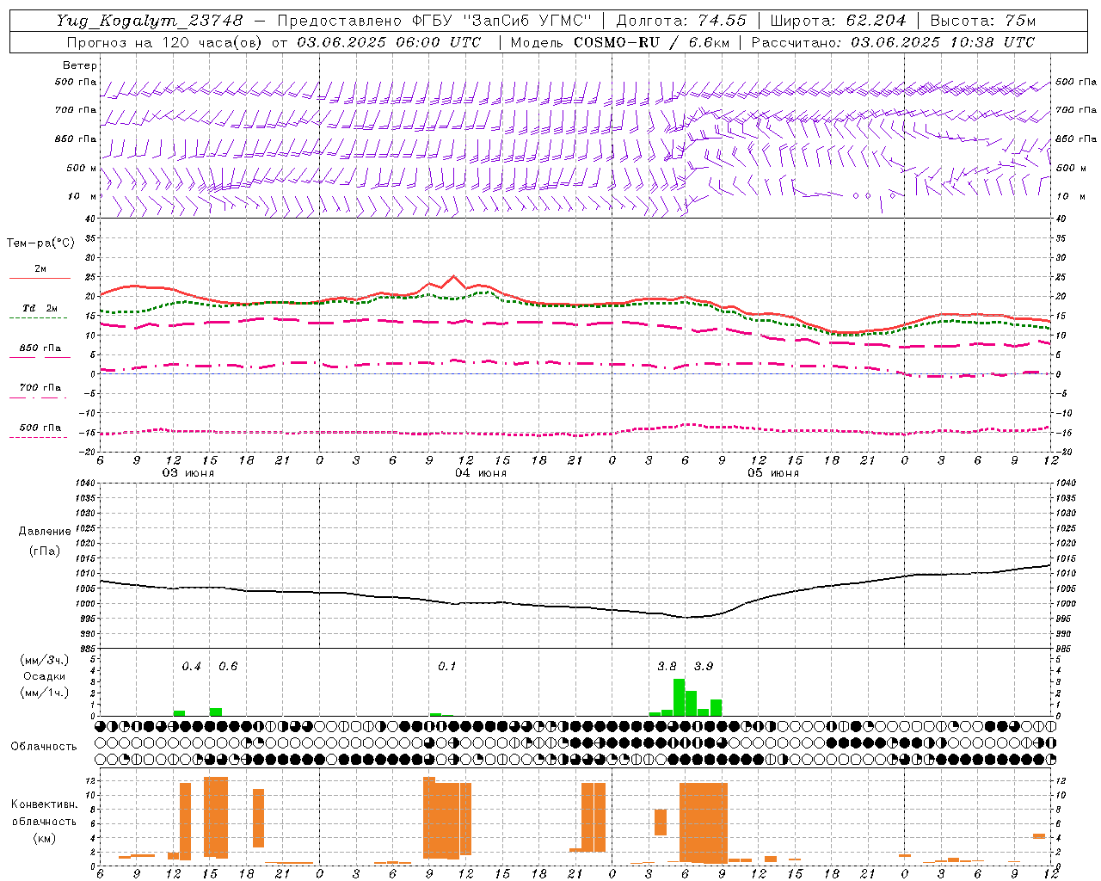Click the Прогноз на 120 часа(ов) text

[x=165, y=42]
